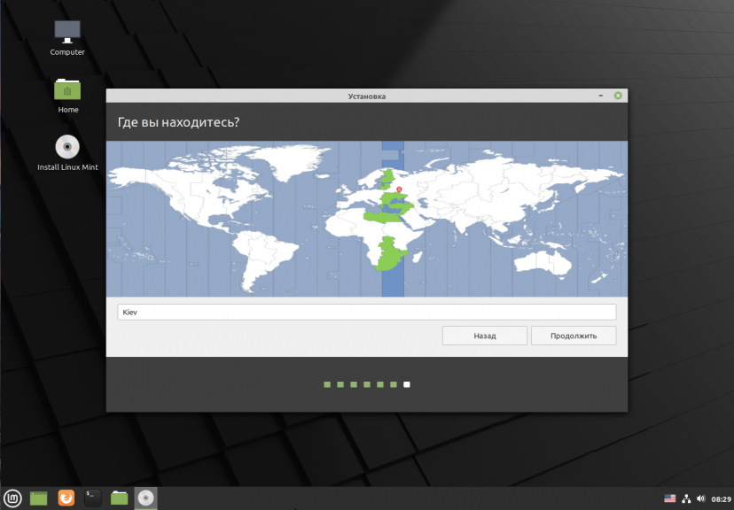Screen dimensions: 734x510
Task: Open the network connections tray icon
Action: coord(686,498)
